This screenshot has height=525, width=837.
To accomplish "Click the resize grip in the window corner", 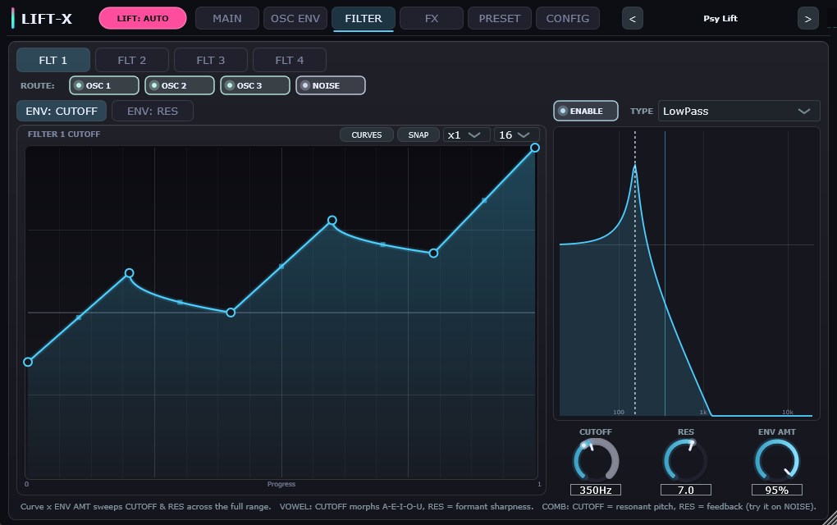I will (x=830, y=518).
